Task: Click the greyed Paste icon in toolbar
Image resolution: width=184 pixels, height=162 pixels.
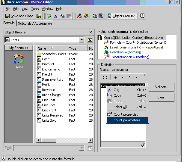Action: pos(69,16)
